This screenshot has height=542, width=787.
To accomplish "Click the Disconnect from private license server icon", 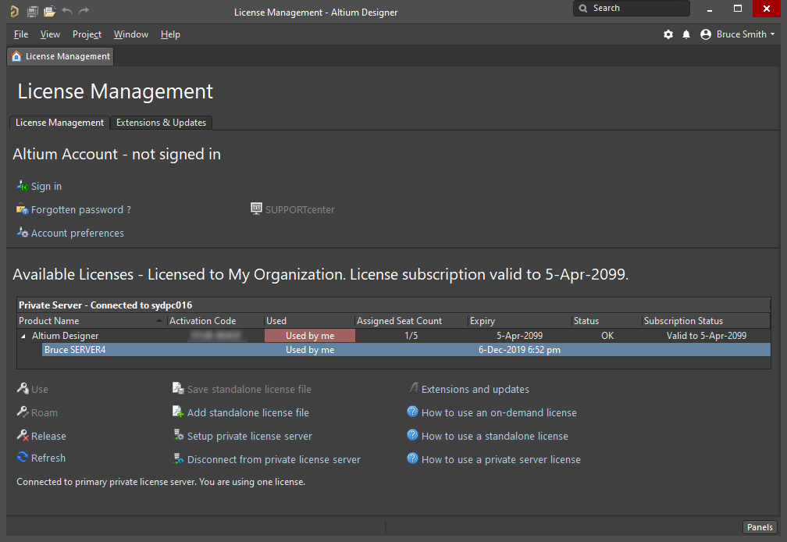I will 179,459.
